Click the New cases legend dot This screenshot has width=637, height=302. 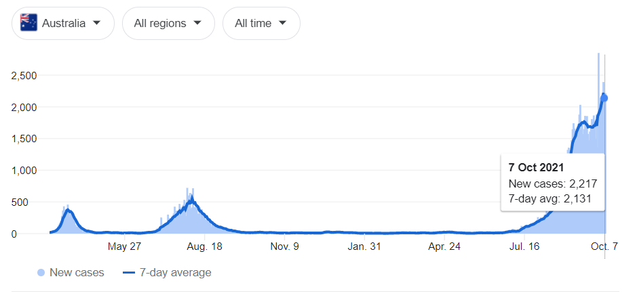[41, 273]
